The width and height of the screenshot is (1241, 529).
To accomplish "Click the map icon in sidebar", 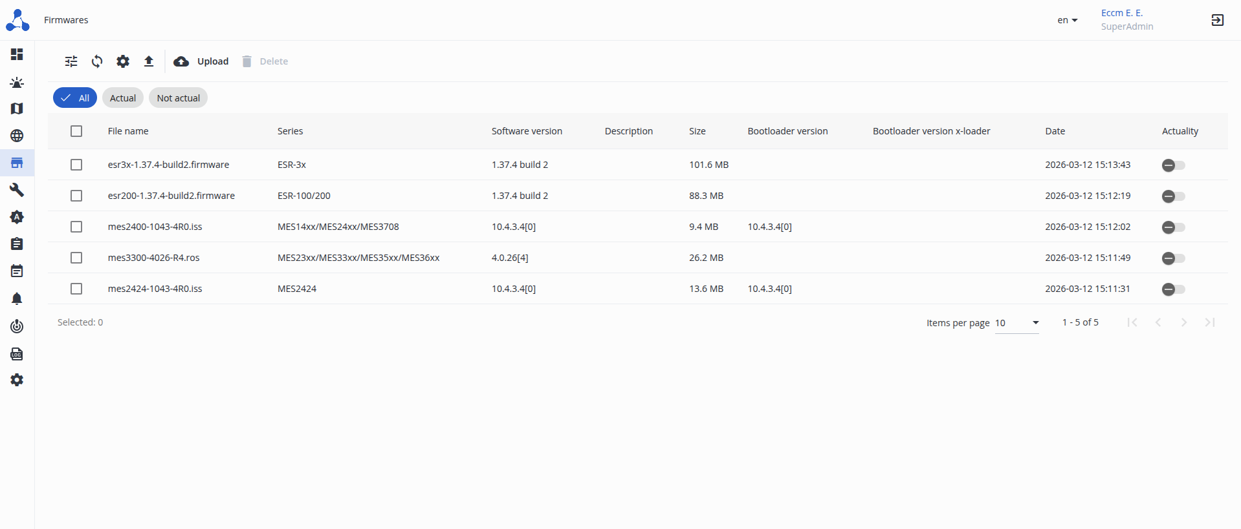I will click(17, 109).
